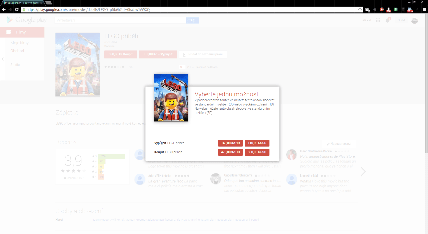
Task: Click the Google Play search field
Action: point(120,20)
